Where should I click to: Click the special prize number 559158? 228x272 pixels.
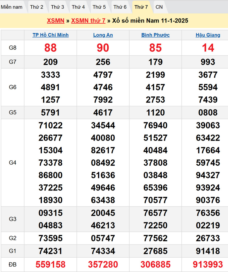[x=51, y=264]
